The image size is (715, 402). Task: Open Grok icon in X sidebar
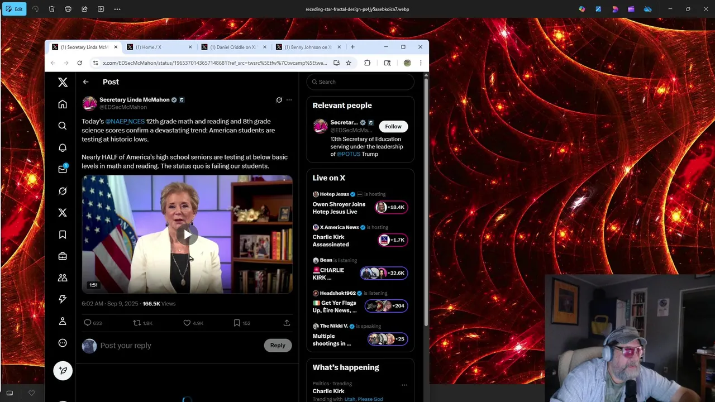[x=63, y=191]
